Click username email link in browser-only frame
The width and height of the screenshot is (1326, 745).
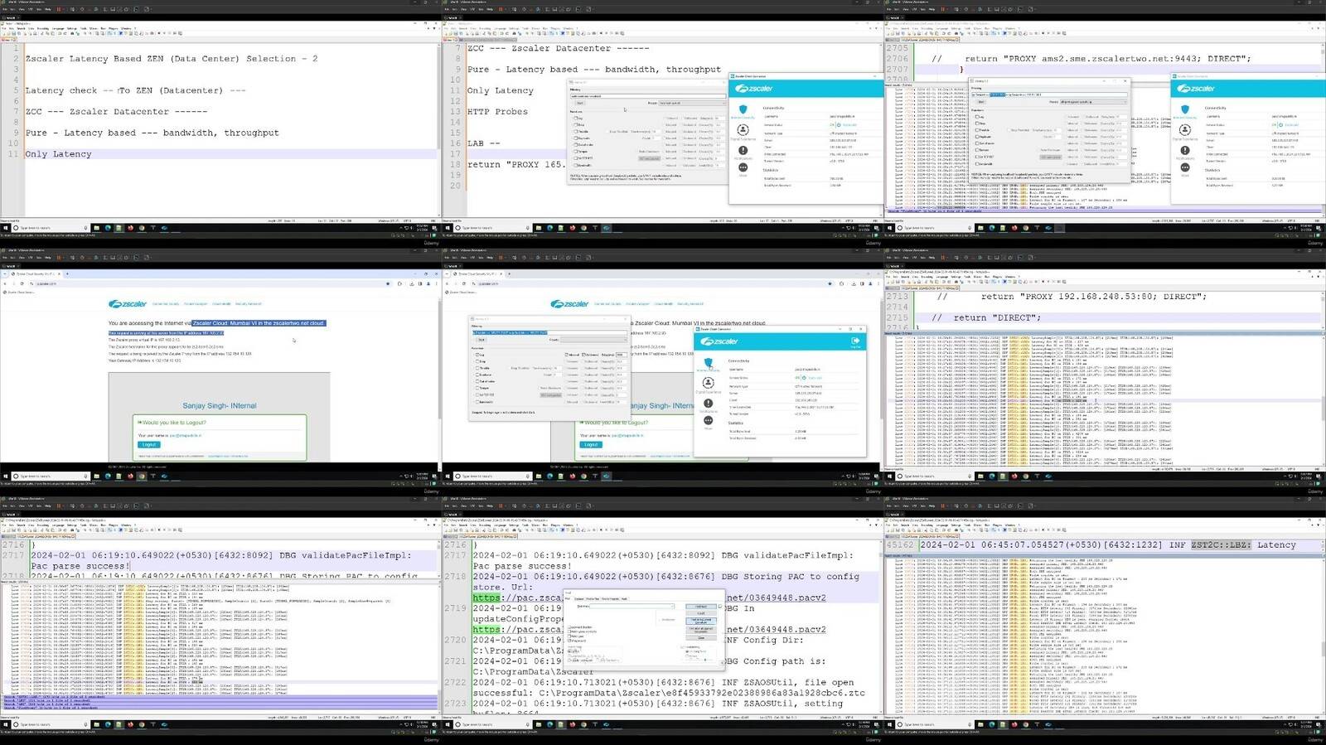pyautogui.click(x=186, y=435)
